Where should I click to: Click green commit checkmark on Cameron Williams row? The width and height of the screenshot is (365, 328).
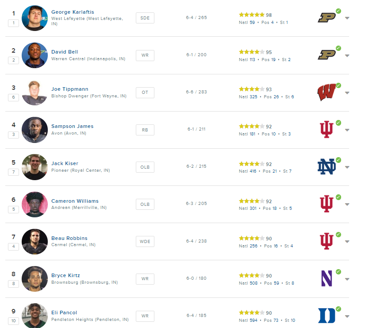click(338, 197)
